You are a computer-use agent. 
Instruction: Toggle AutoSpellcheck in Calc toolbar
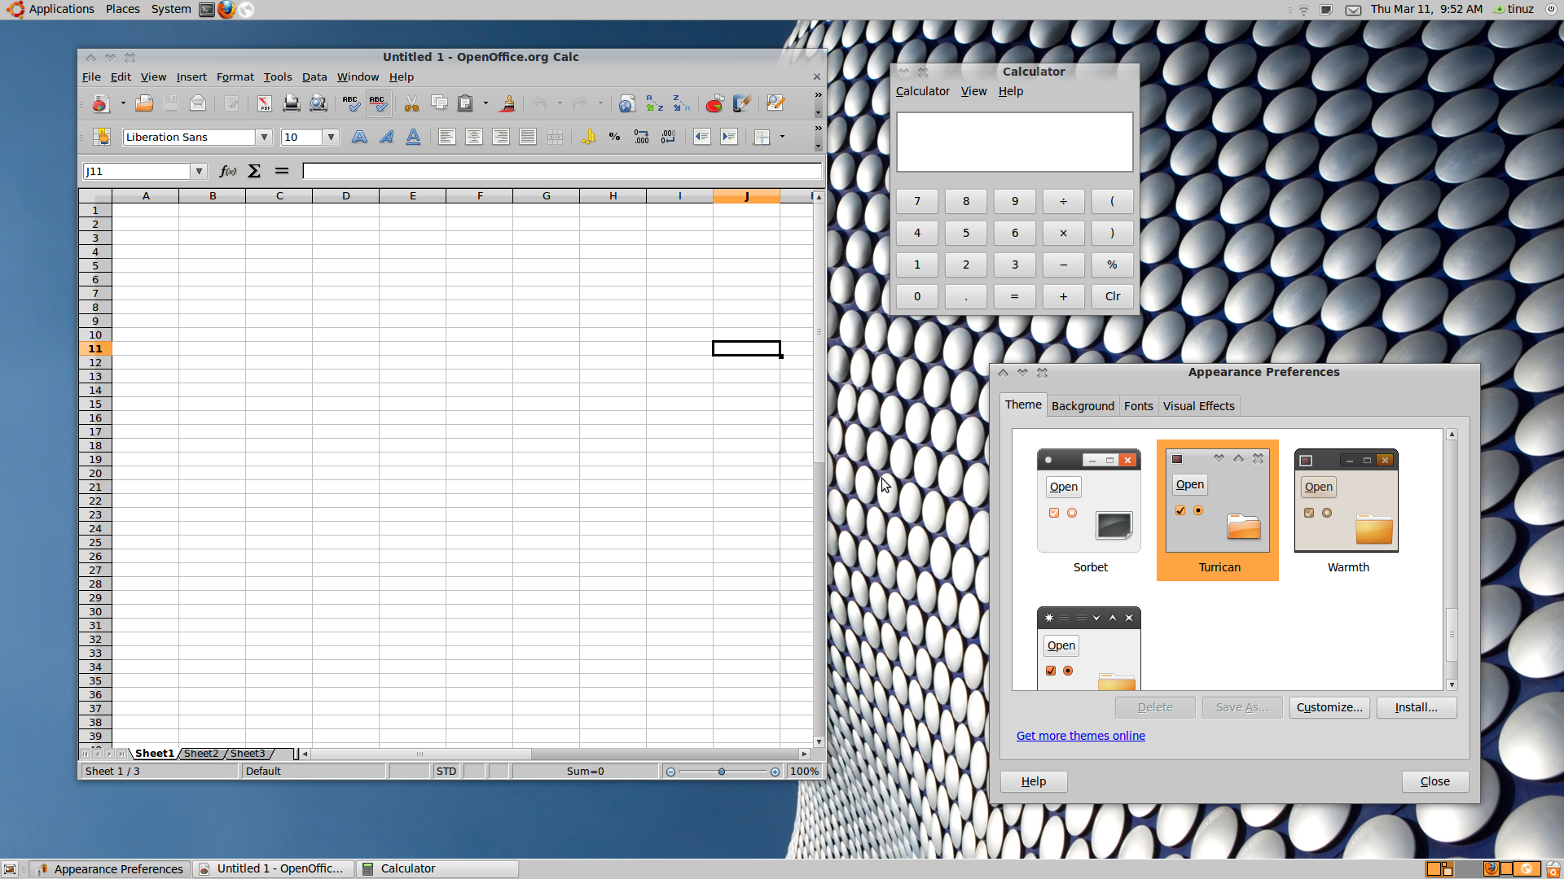(x=377, y=103)
